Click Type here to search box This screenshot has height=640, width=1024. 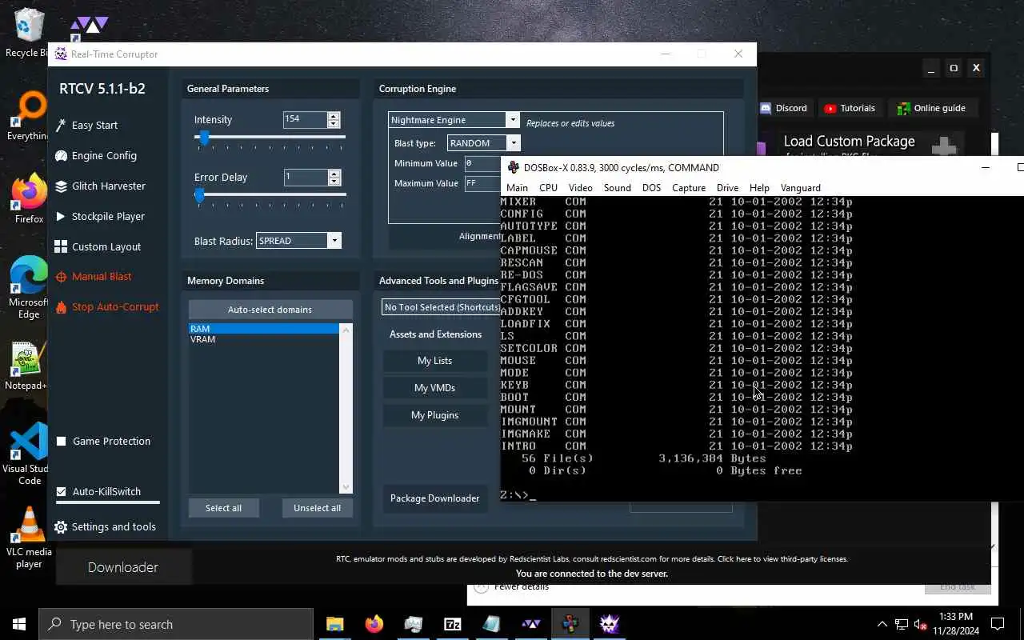click(175, 624)
